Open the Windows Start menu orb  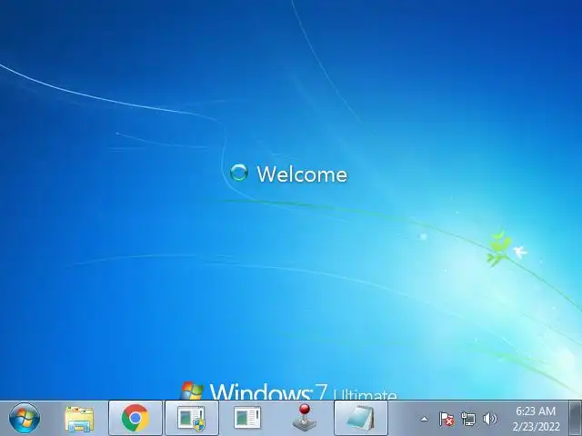[x=25, y=418]
